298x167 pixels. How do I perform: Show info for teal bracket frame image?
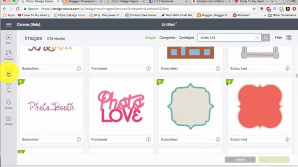click(x=218, y=139)
